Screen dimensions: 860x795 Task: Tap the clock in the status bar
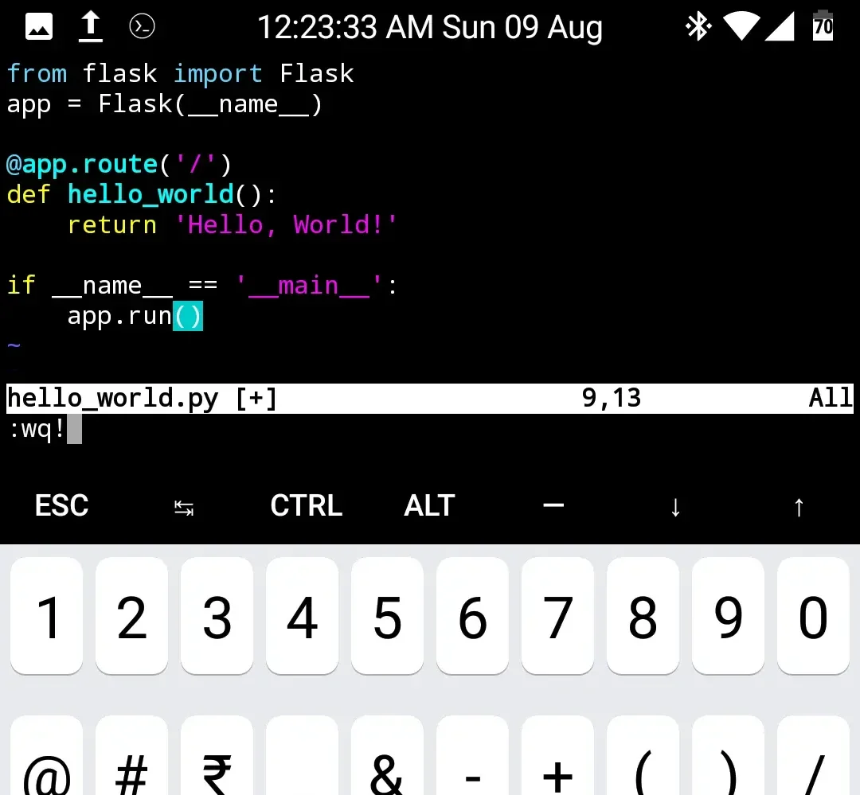pos(430,26)
